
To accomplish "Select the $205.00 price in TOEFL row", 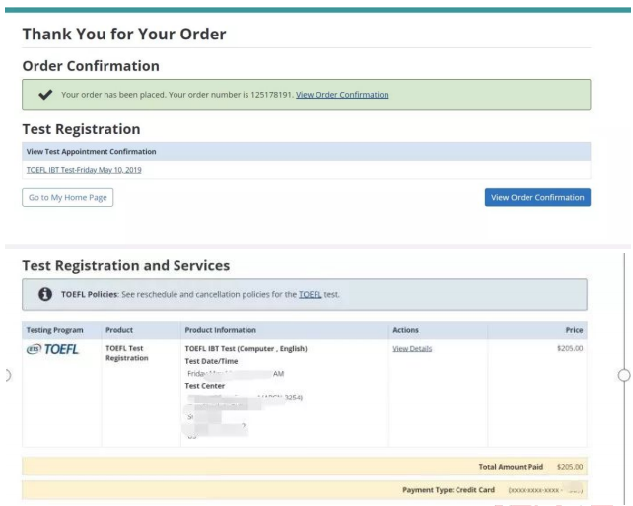I will [570, 348].
